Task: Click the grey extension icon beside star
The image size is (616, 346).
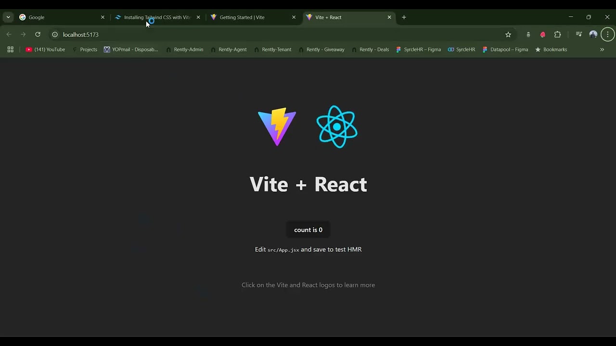Action: 528,35
